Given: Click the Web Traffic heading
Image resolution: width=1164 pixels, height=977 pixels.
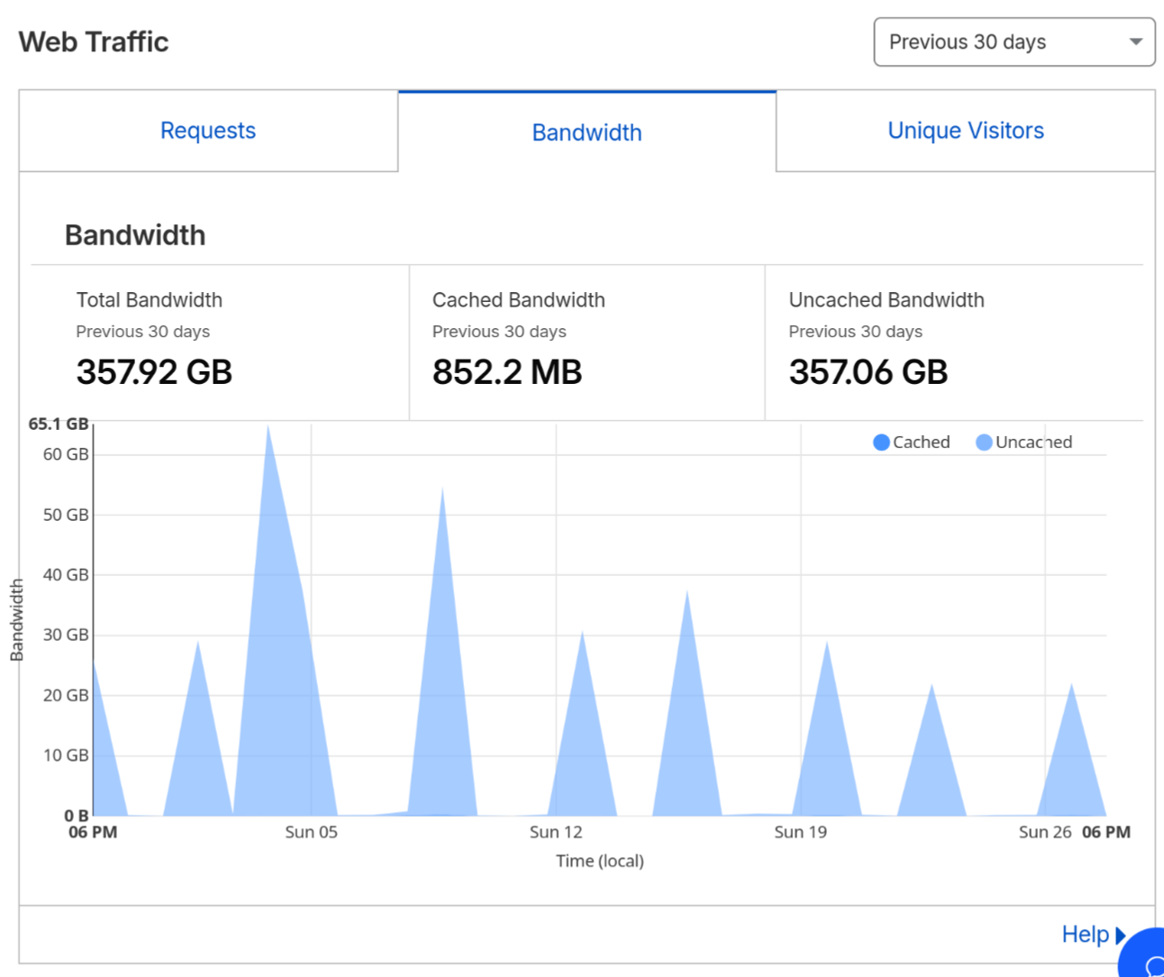Looking at the screenshot, I should pyautogui.click(x=94, y=42).
